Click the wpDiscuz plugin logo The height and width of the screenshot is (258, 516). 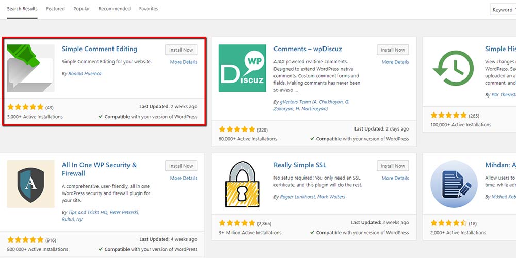click(242, 68)
